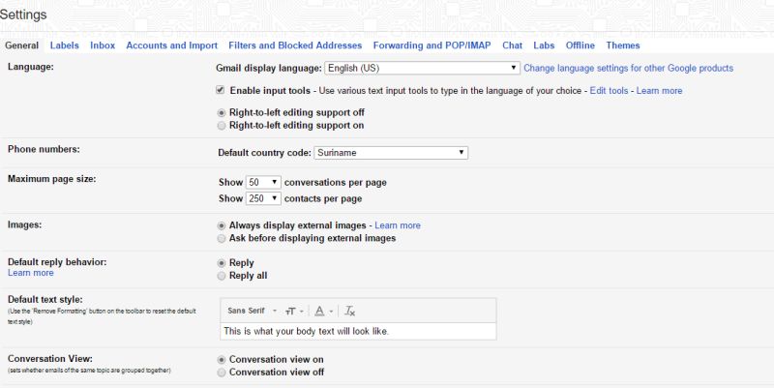Image resolution: width=774 pixels, height=388 pixels.
Task: Select Reply all as default behavior
Action: pos(222,276)
